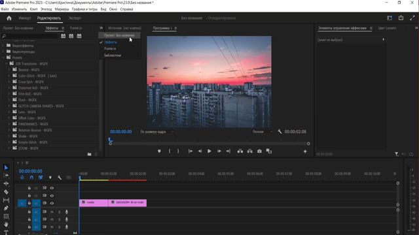419x235 pixels.
Task: Click the Extract button
Action: 249,151
